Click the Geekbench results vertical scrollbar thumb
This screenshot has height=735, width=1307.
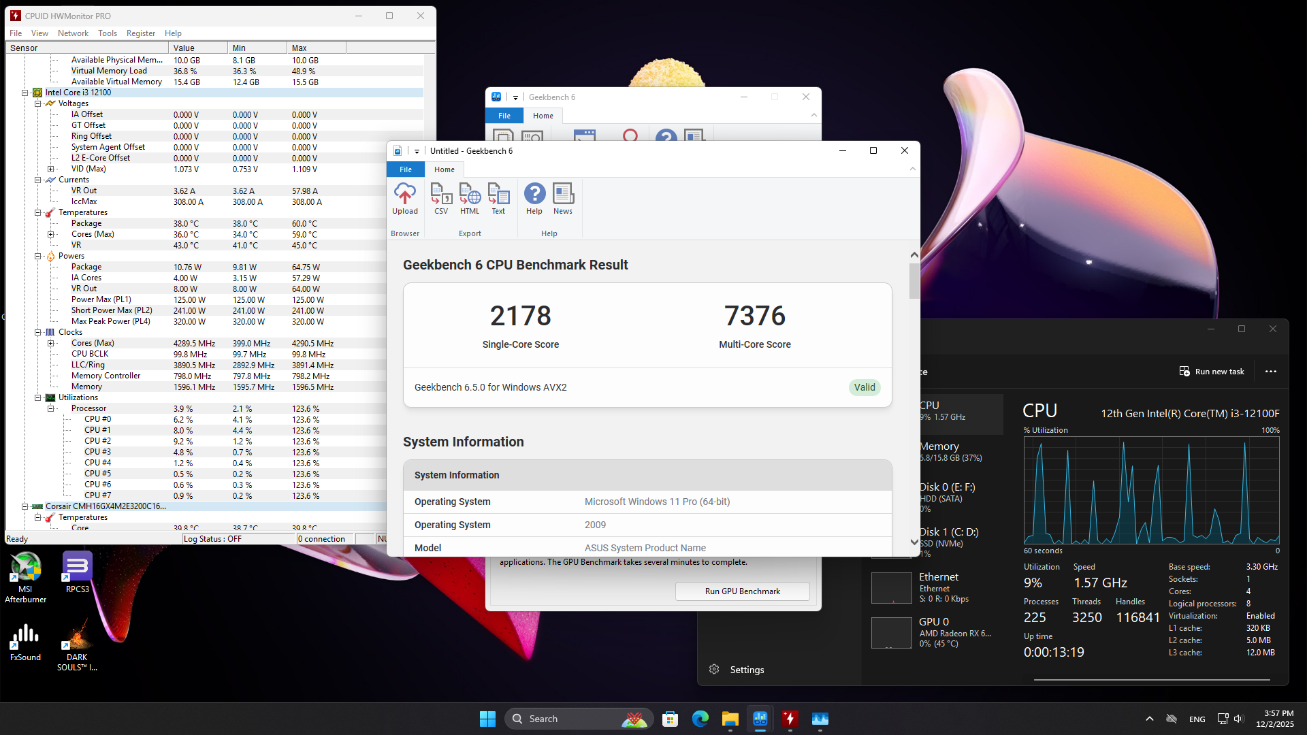pyautogui.click(x=914, y=280)
